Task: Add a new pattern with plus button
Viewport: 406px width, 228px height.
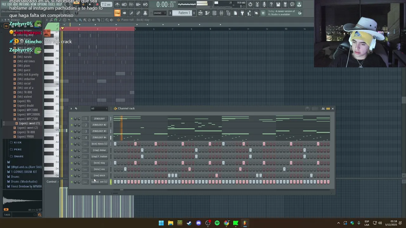Action: [194, 13]
